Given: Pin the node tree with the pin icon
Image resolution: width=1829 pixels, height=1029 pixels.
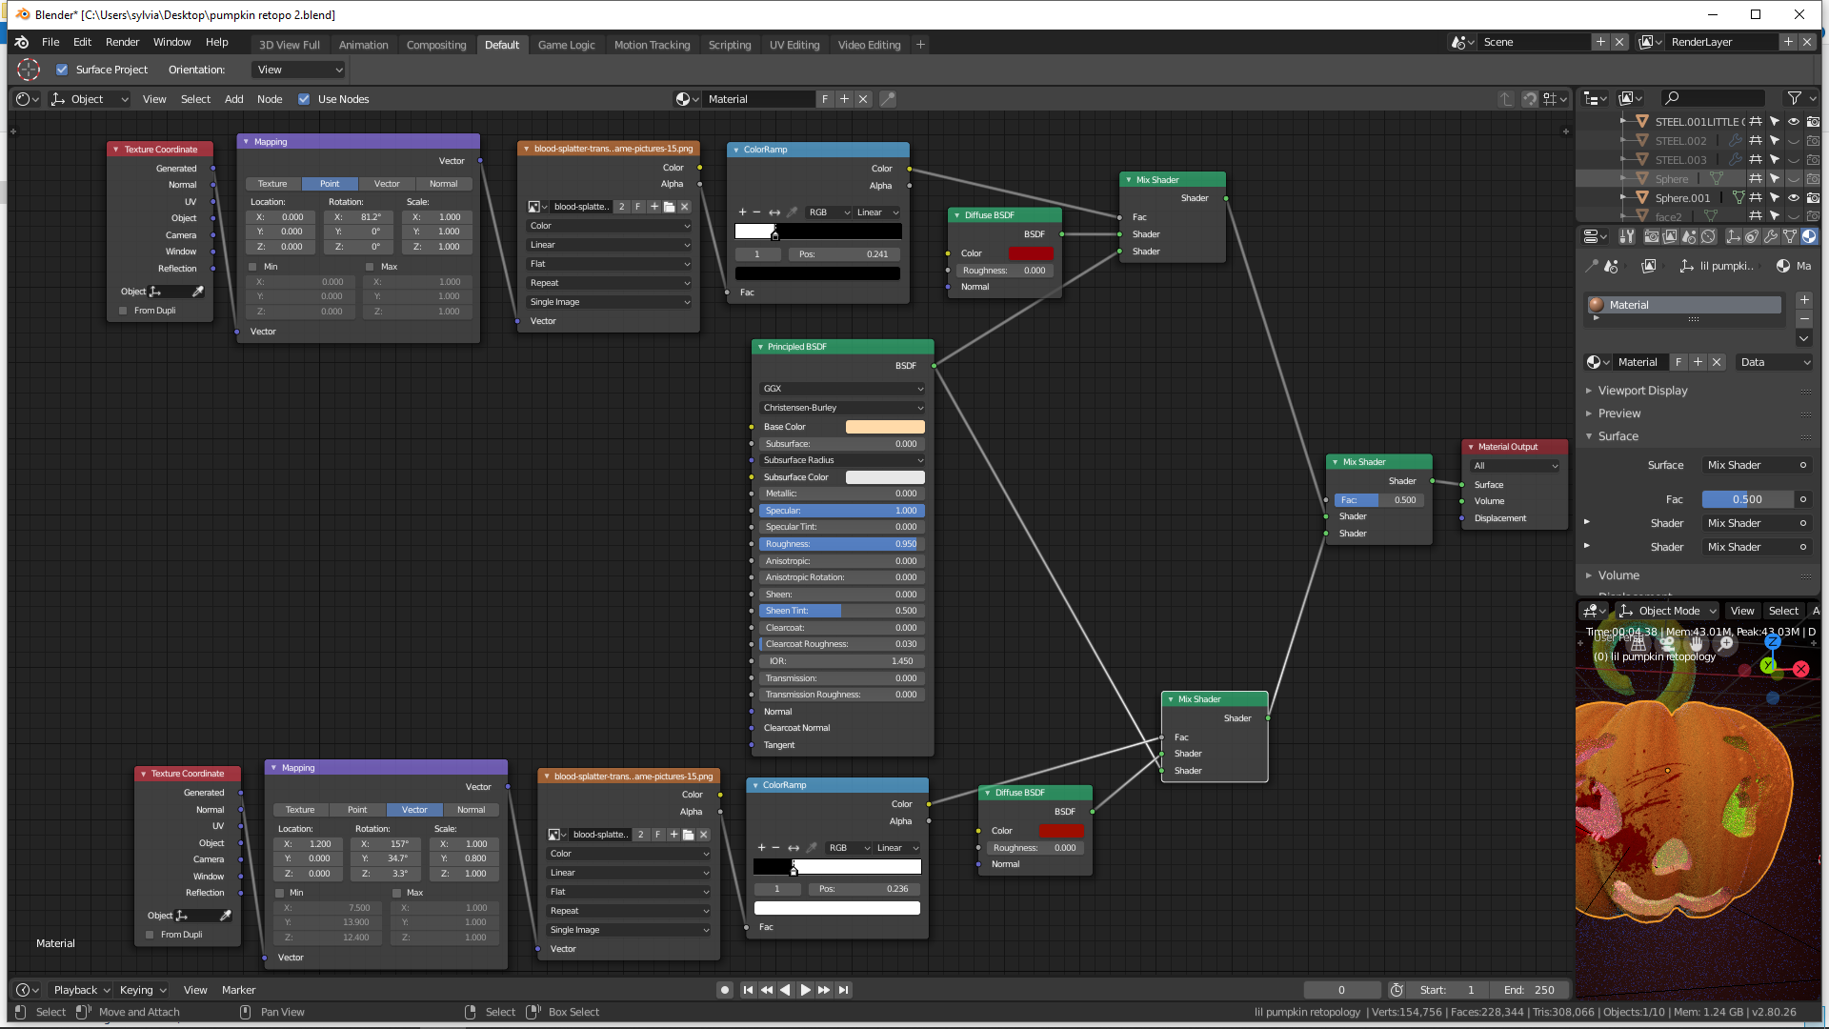Looking at the screenshot, I should click(888, 99).
